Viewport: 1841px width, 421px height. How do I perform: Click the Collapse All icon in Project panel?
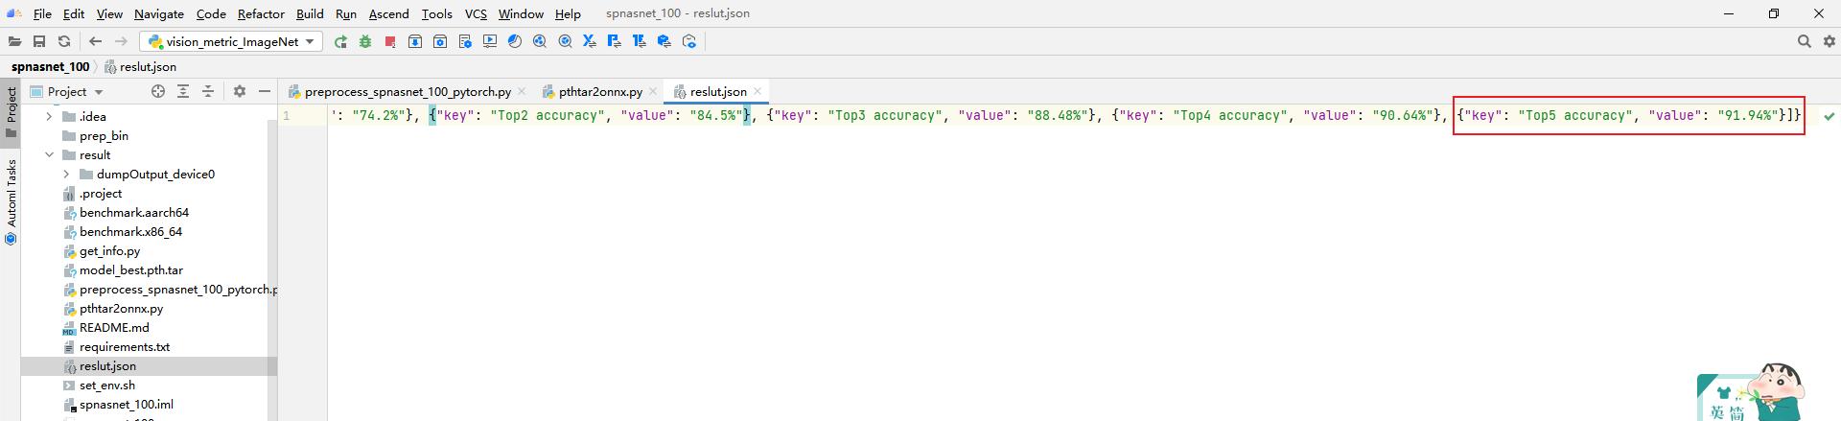[208, 91]
